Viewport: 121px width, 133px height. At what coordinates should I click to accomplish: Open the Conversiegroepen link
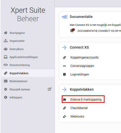point(82,66)
